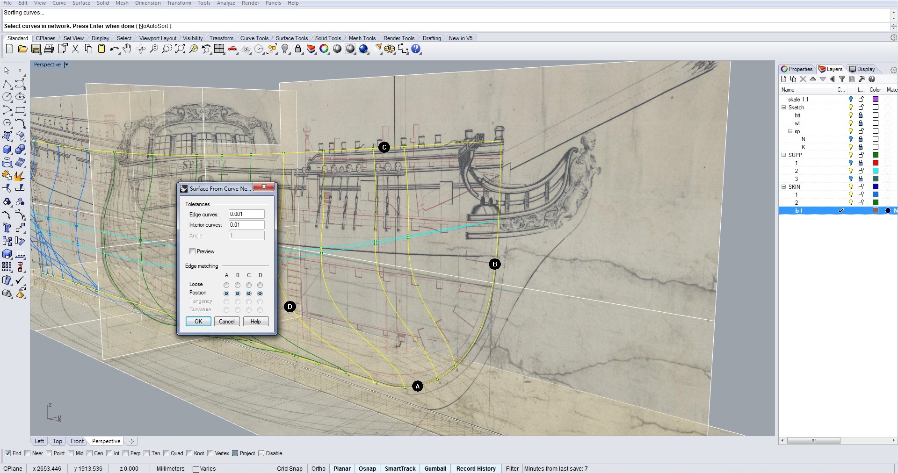The height and width of the screenshot is (473, 898).
Task: Enable the Preview checkbox in dialog
Action: (x=192, y=251)
